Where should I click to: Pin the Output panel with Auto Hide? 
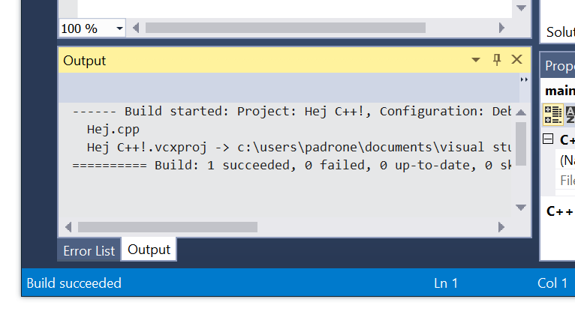497,60
